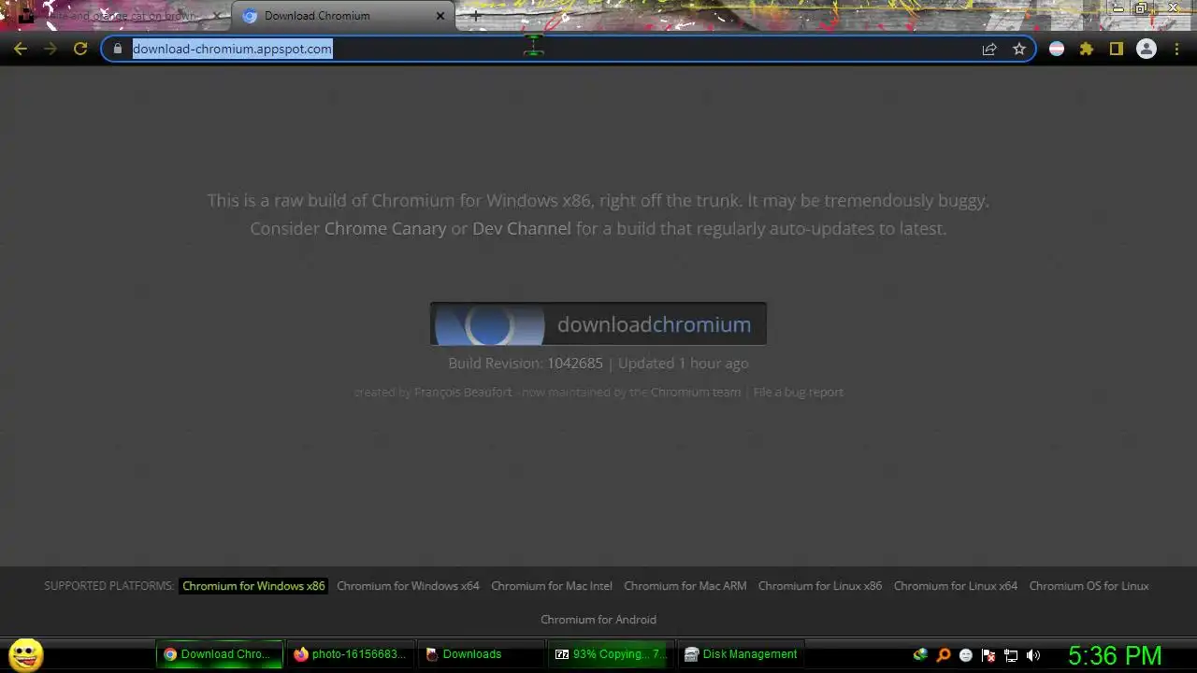Open Disk Management taskbar window

[x=741, y=654]
